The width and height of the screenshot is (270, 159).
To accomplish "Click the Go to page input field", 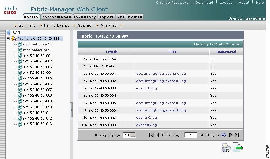I will (191, 135).
